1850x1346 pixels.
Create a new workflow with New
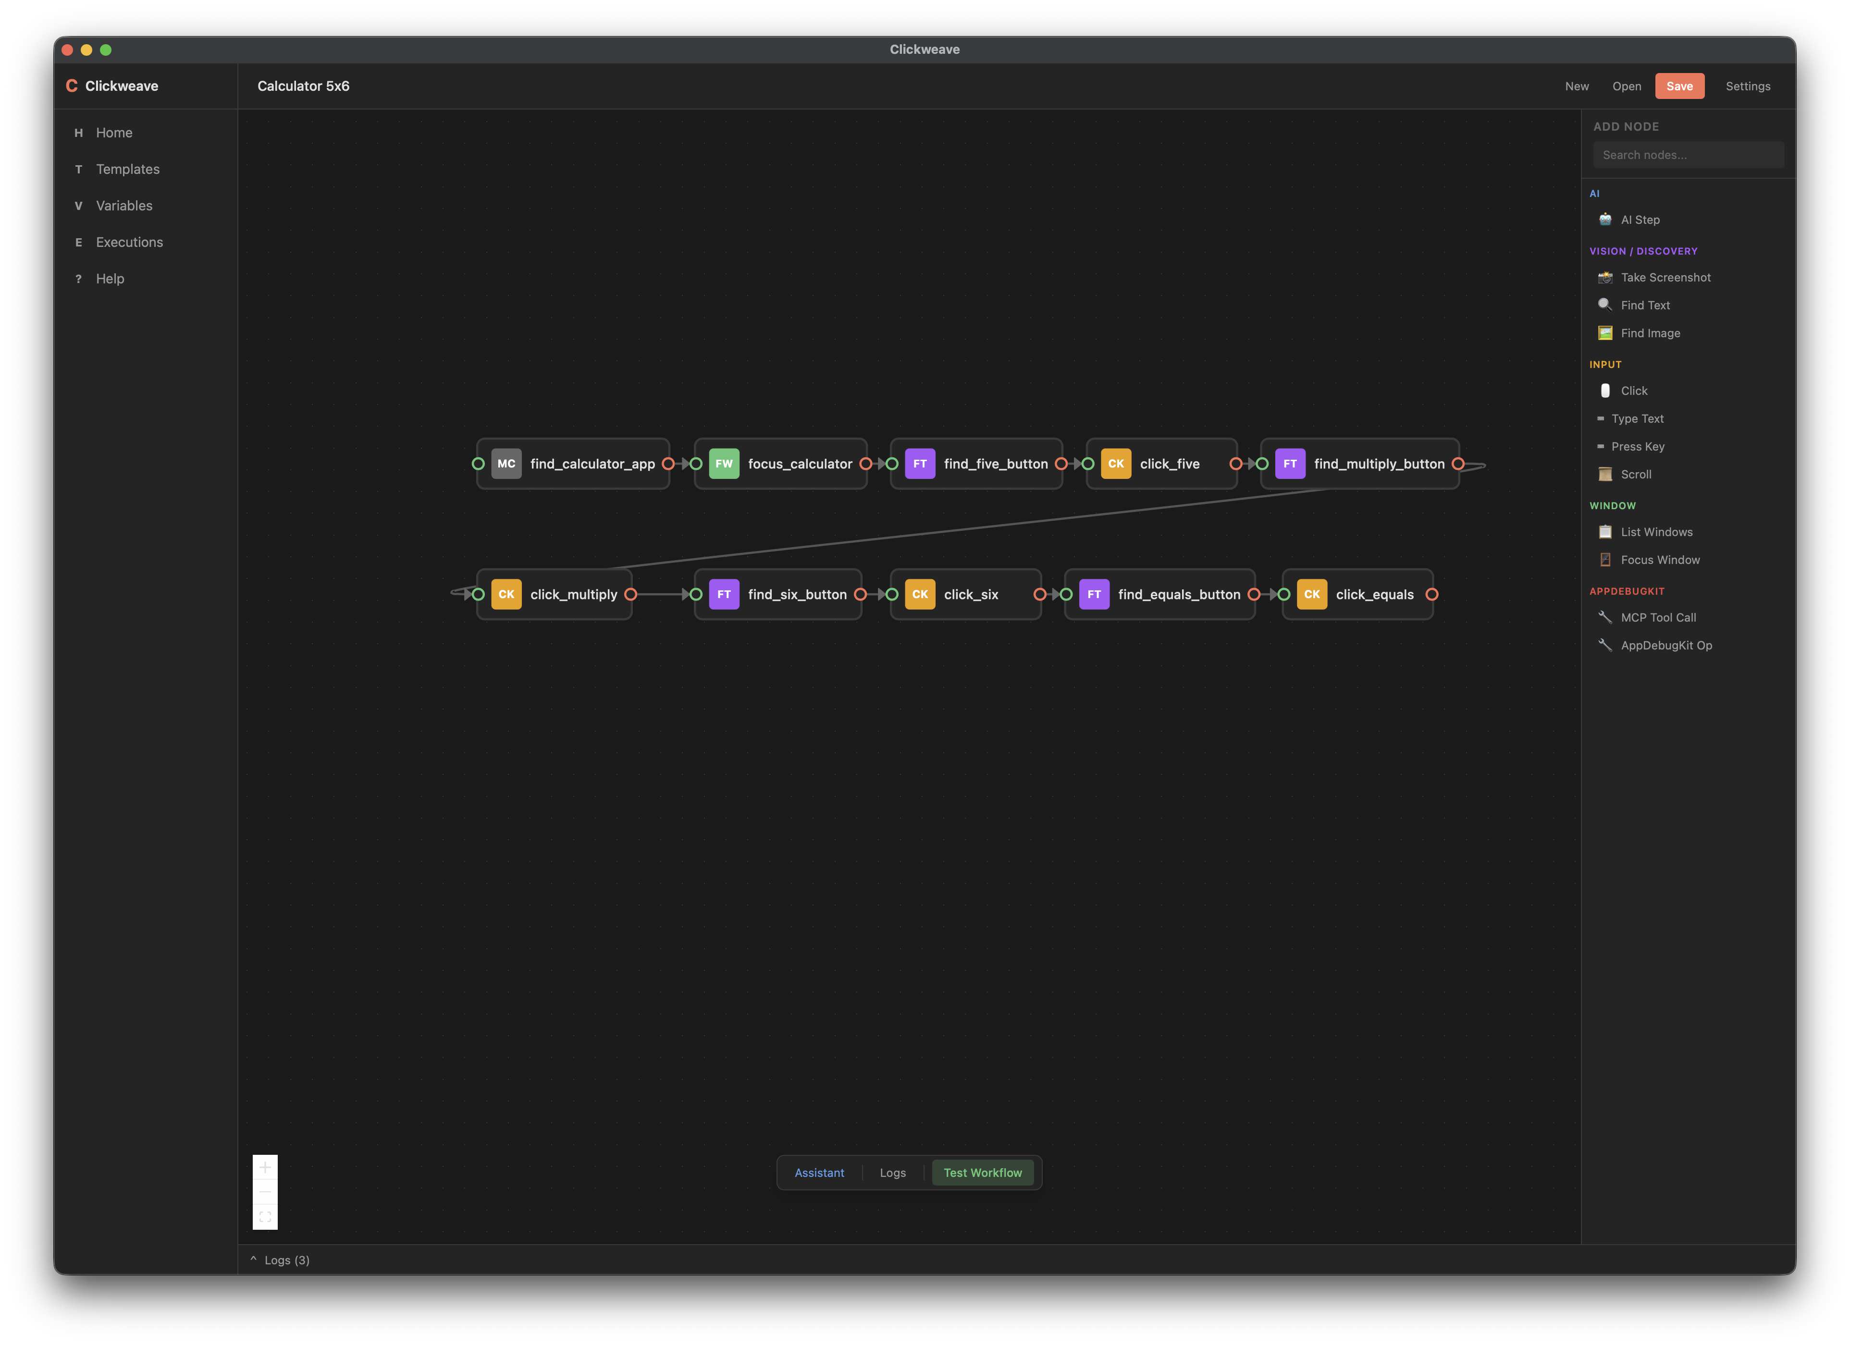pos(1577,86)
